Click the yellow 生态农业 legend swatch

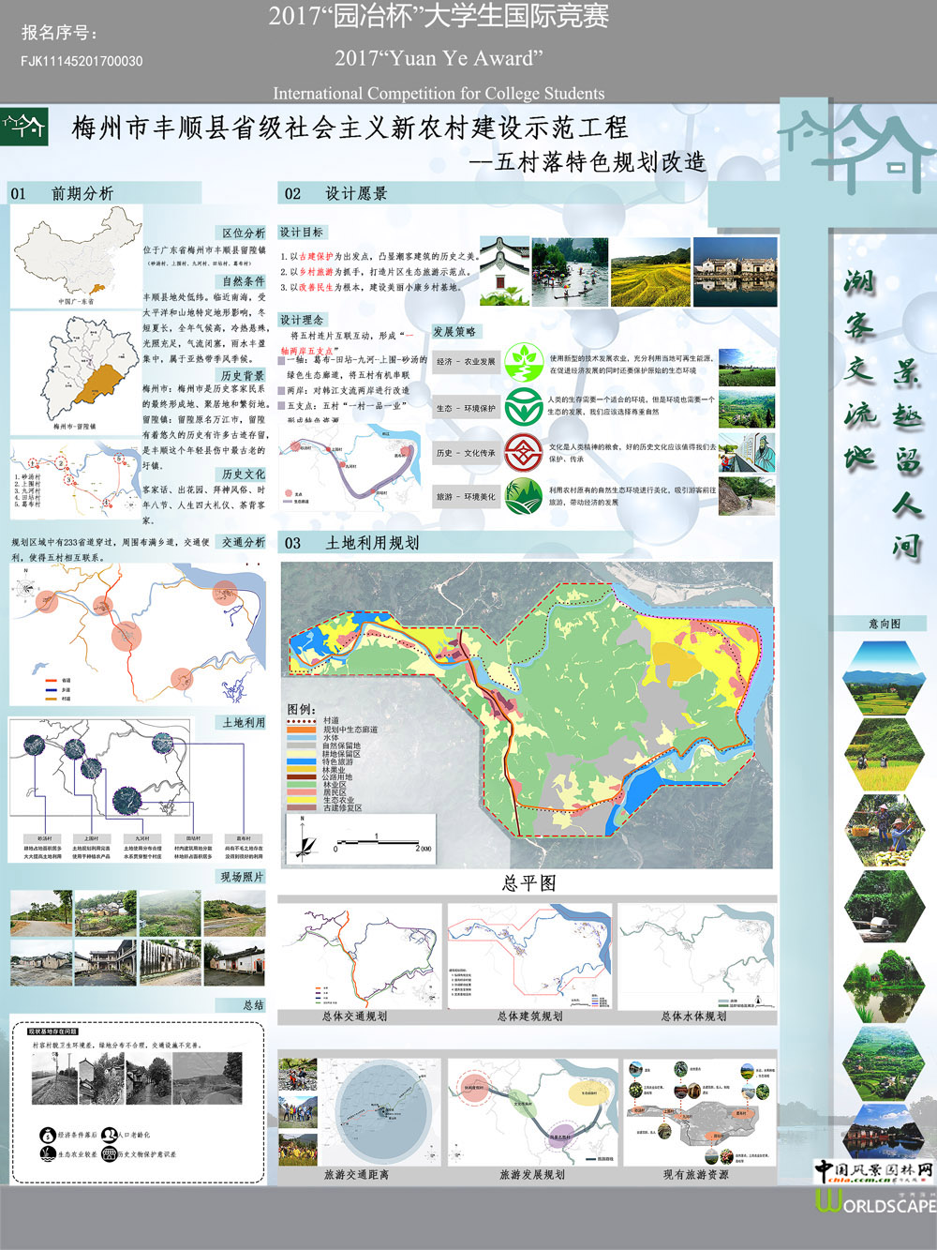(x=301, y=800)
